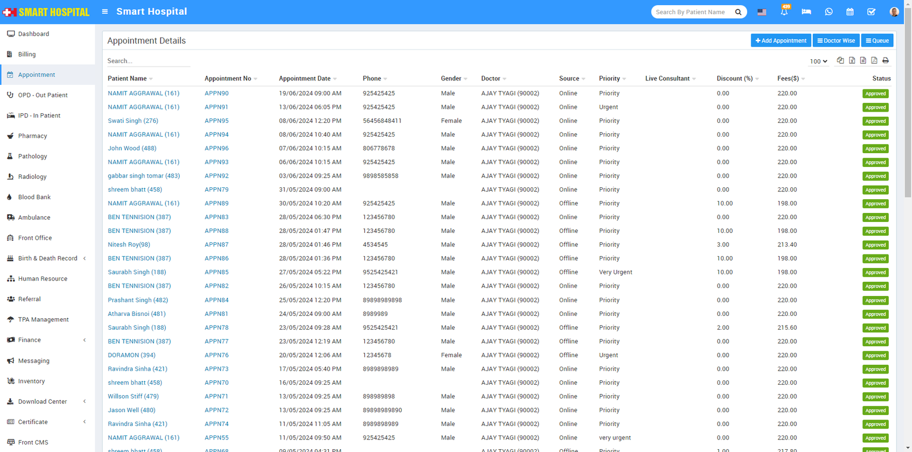Viewport: 912px width, 452px height.
Task: Print the appointment table
Action: point(885,60)
